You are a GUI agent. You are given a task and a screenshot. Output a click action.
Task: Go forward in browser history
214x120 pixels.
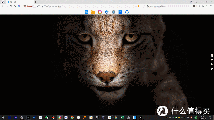coord(7,6)
